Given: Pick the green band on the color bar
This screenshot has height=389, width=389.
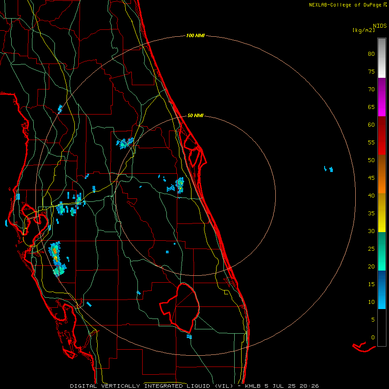Looking at the screenshot, I should pos(382,251).
